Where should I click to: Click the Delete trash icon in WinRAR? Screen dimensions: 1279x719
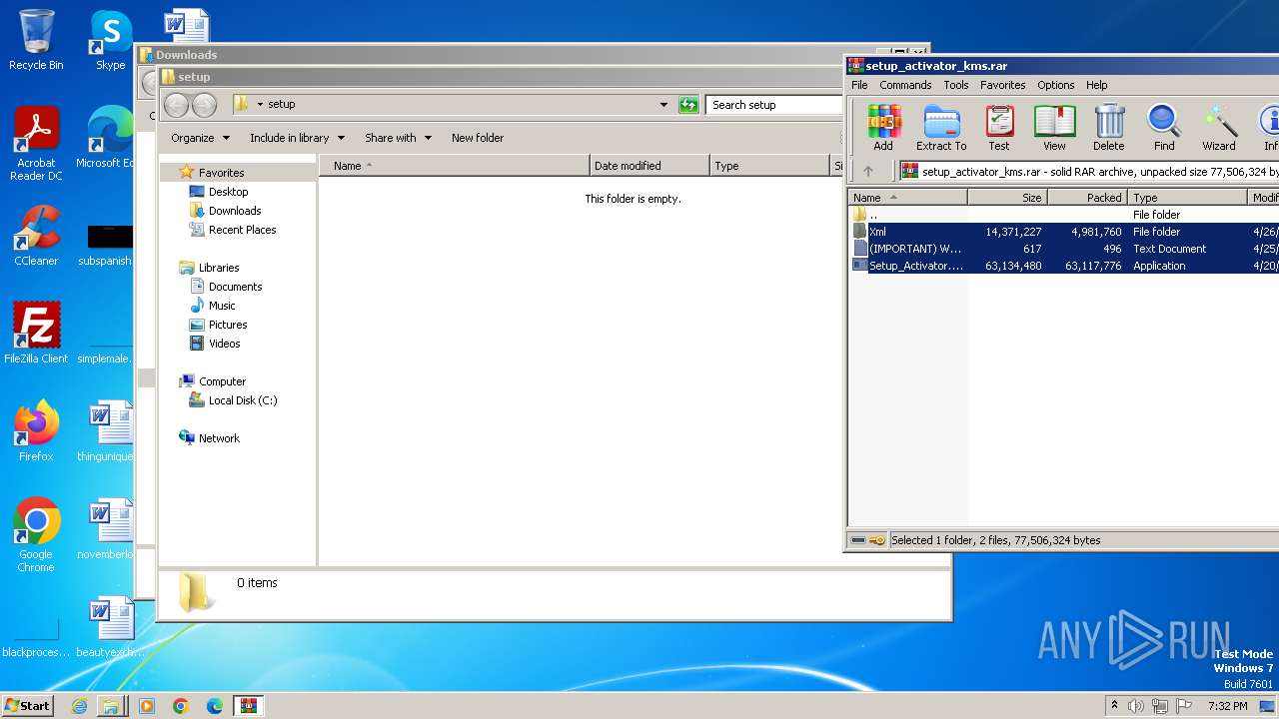click(x=1109, y=127)
